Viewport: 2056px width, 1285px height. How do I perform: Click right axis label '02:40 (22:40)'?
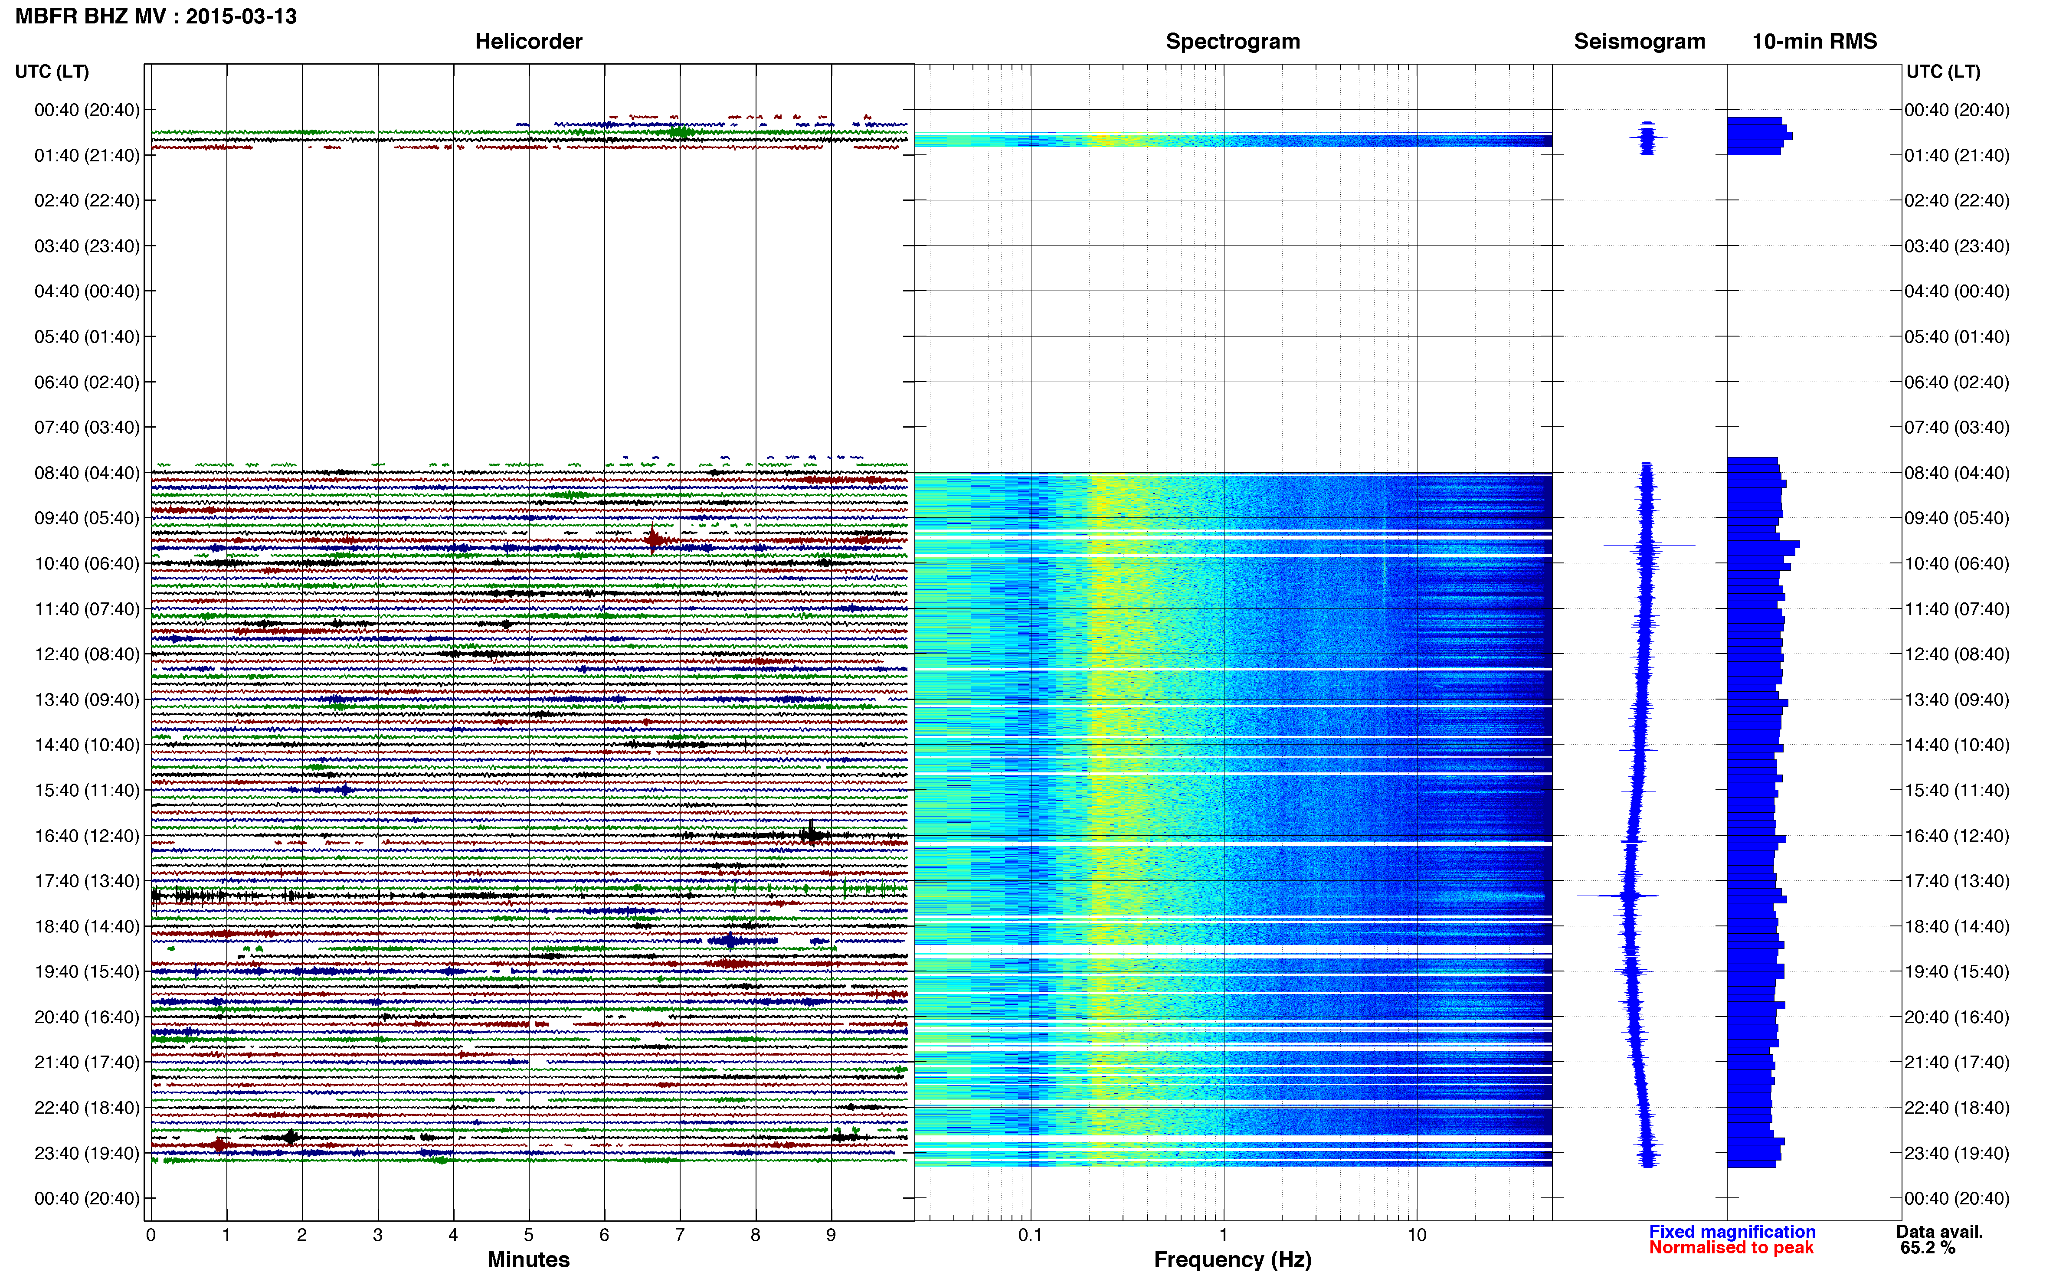1957,200
